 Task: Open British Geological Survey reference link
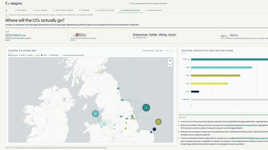36,148
